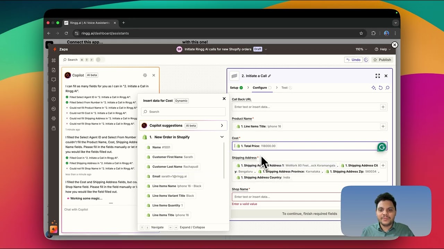Image resolution: width=444 pixels, height=249 pixels.
Task: Open the settings gear in left sidebar
Action: 53,118
